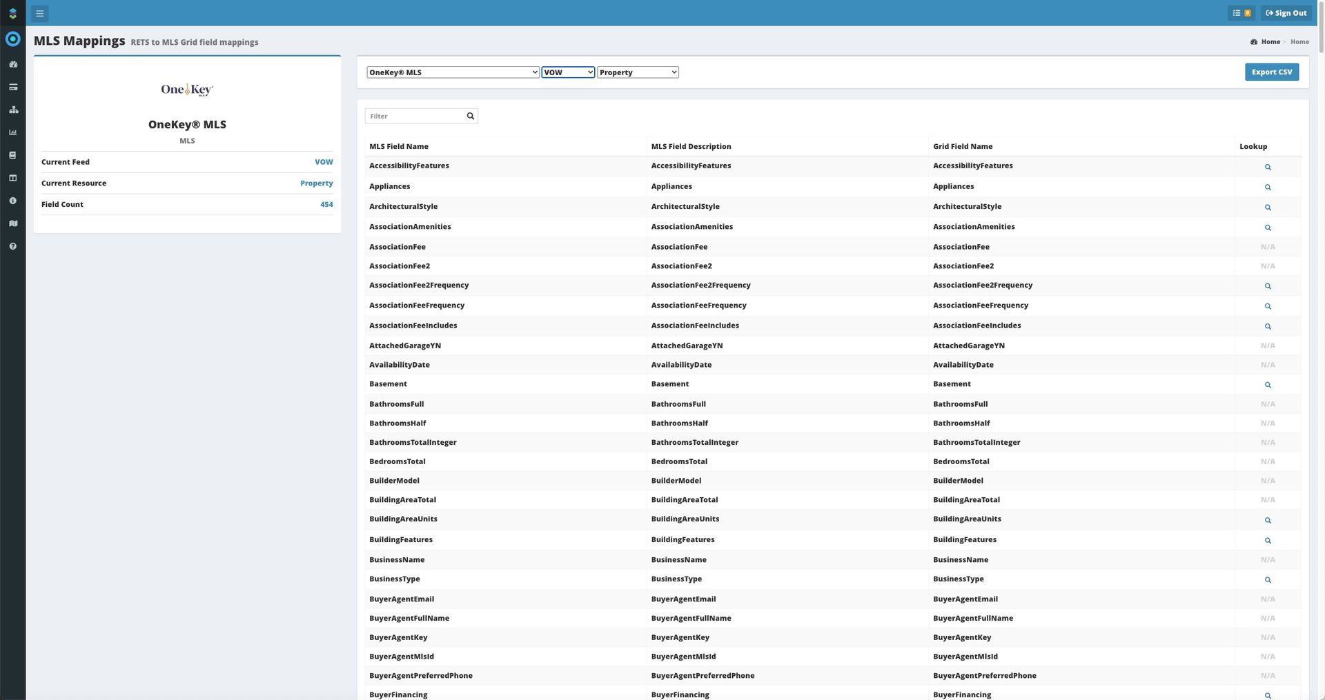1325x700 pixels.
Task: Open the bar chart icon in sidebar
Action: pyautogui.click(x=12, y=132)
